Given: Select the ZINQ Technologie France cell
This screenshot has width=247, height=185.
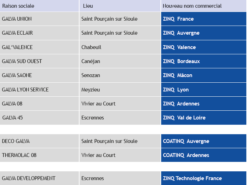Looking at the screenshot, I should pyautogui.click(x=204, y=178).
